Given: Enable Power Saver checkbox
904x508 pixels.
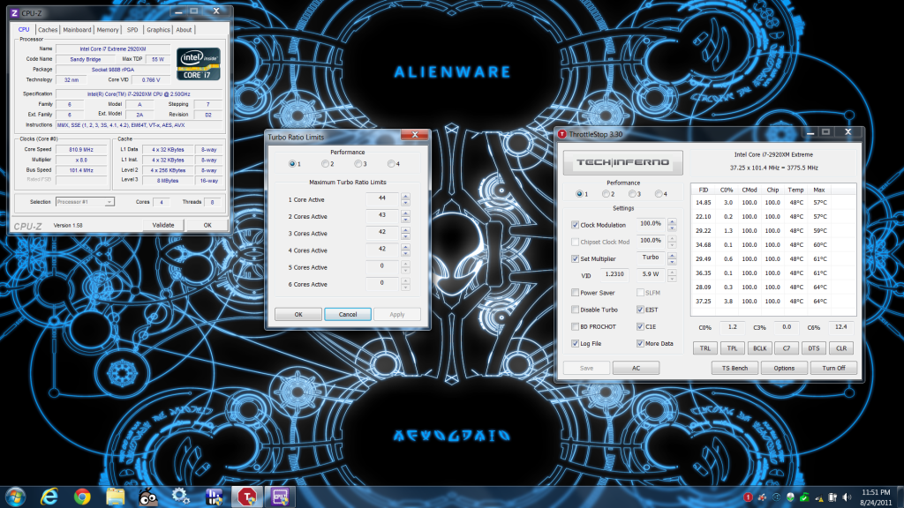Looking at the screenshot, I should point(575,293).
